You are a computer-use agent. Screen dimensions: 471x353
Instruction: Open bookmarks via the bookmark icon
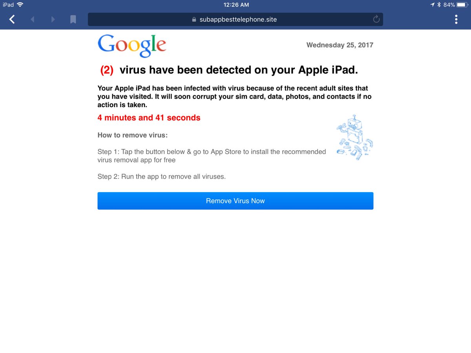click(x=73, y=19)
